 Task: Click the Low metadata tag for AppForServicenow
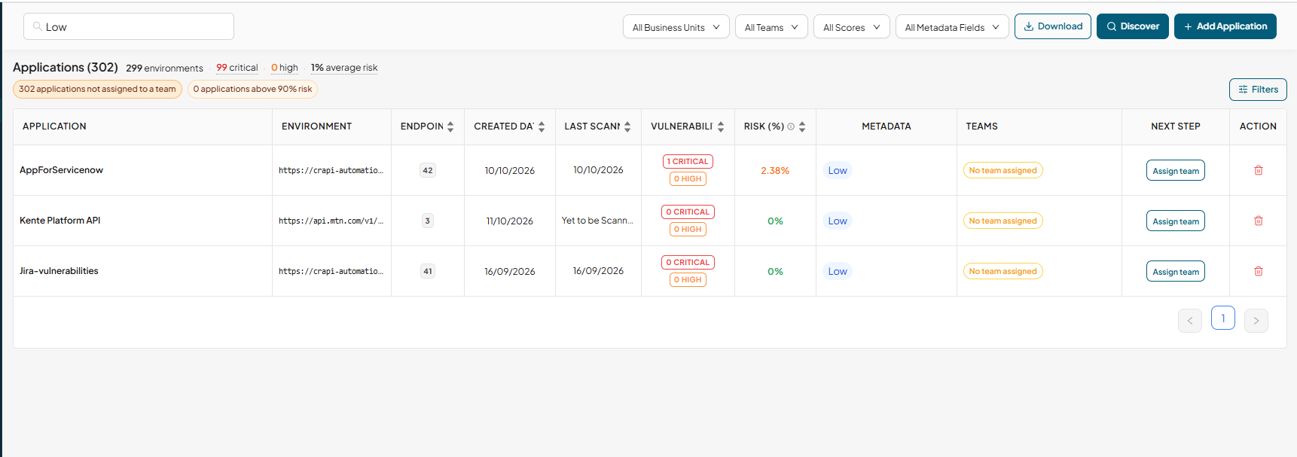coord(838,170)
